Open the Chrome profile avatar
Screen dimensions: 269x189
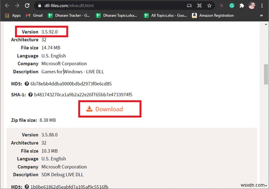point(252,6)
